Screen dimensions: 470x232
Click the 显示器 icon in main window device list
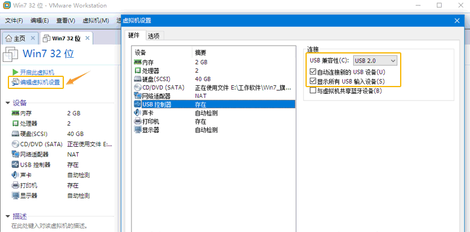point(15,195)
